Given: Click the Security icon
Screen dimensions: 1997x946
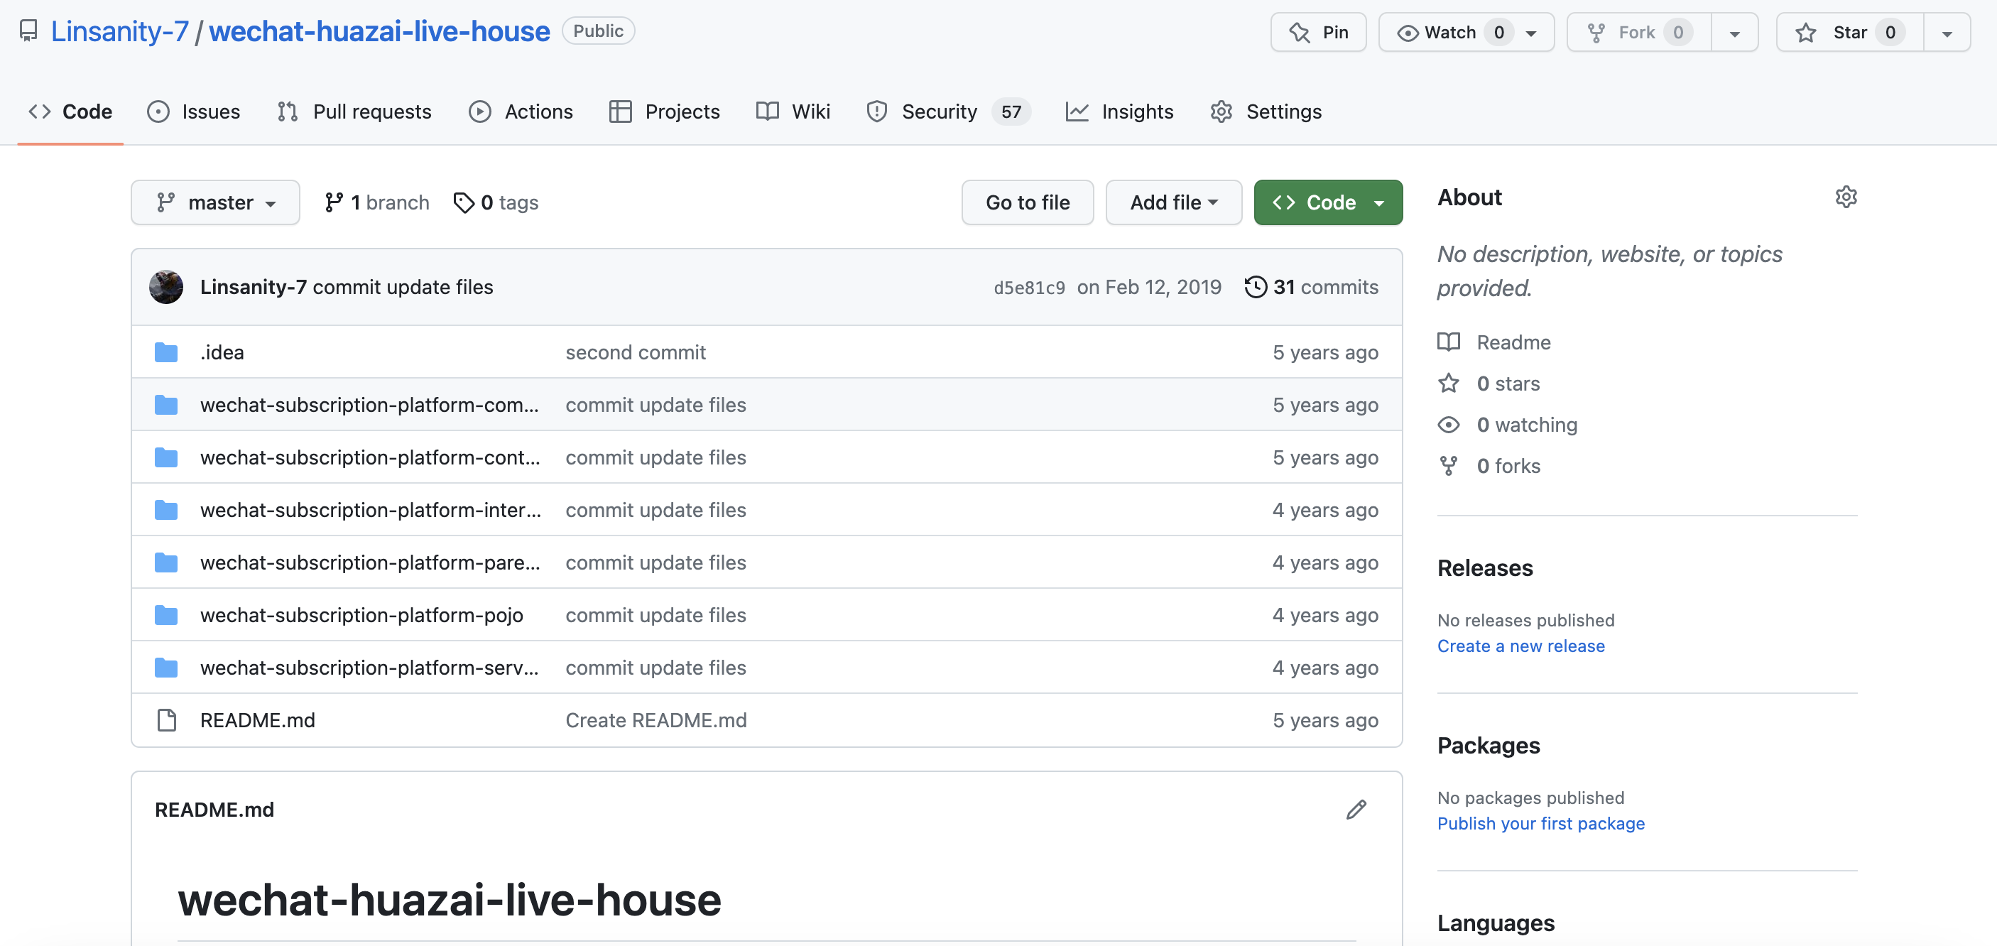Looking at the screenshot, I should 876,111.
